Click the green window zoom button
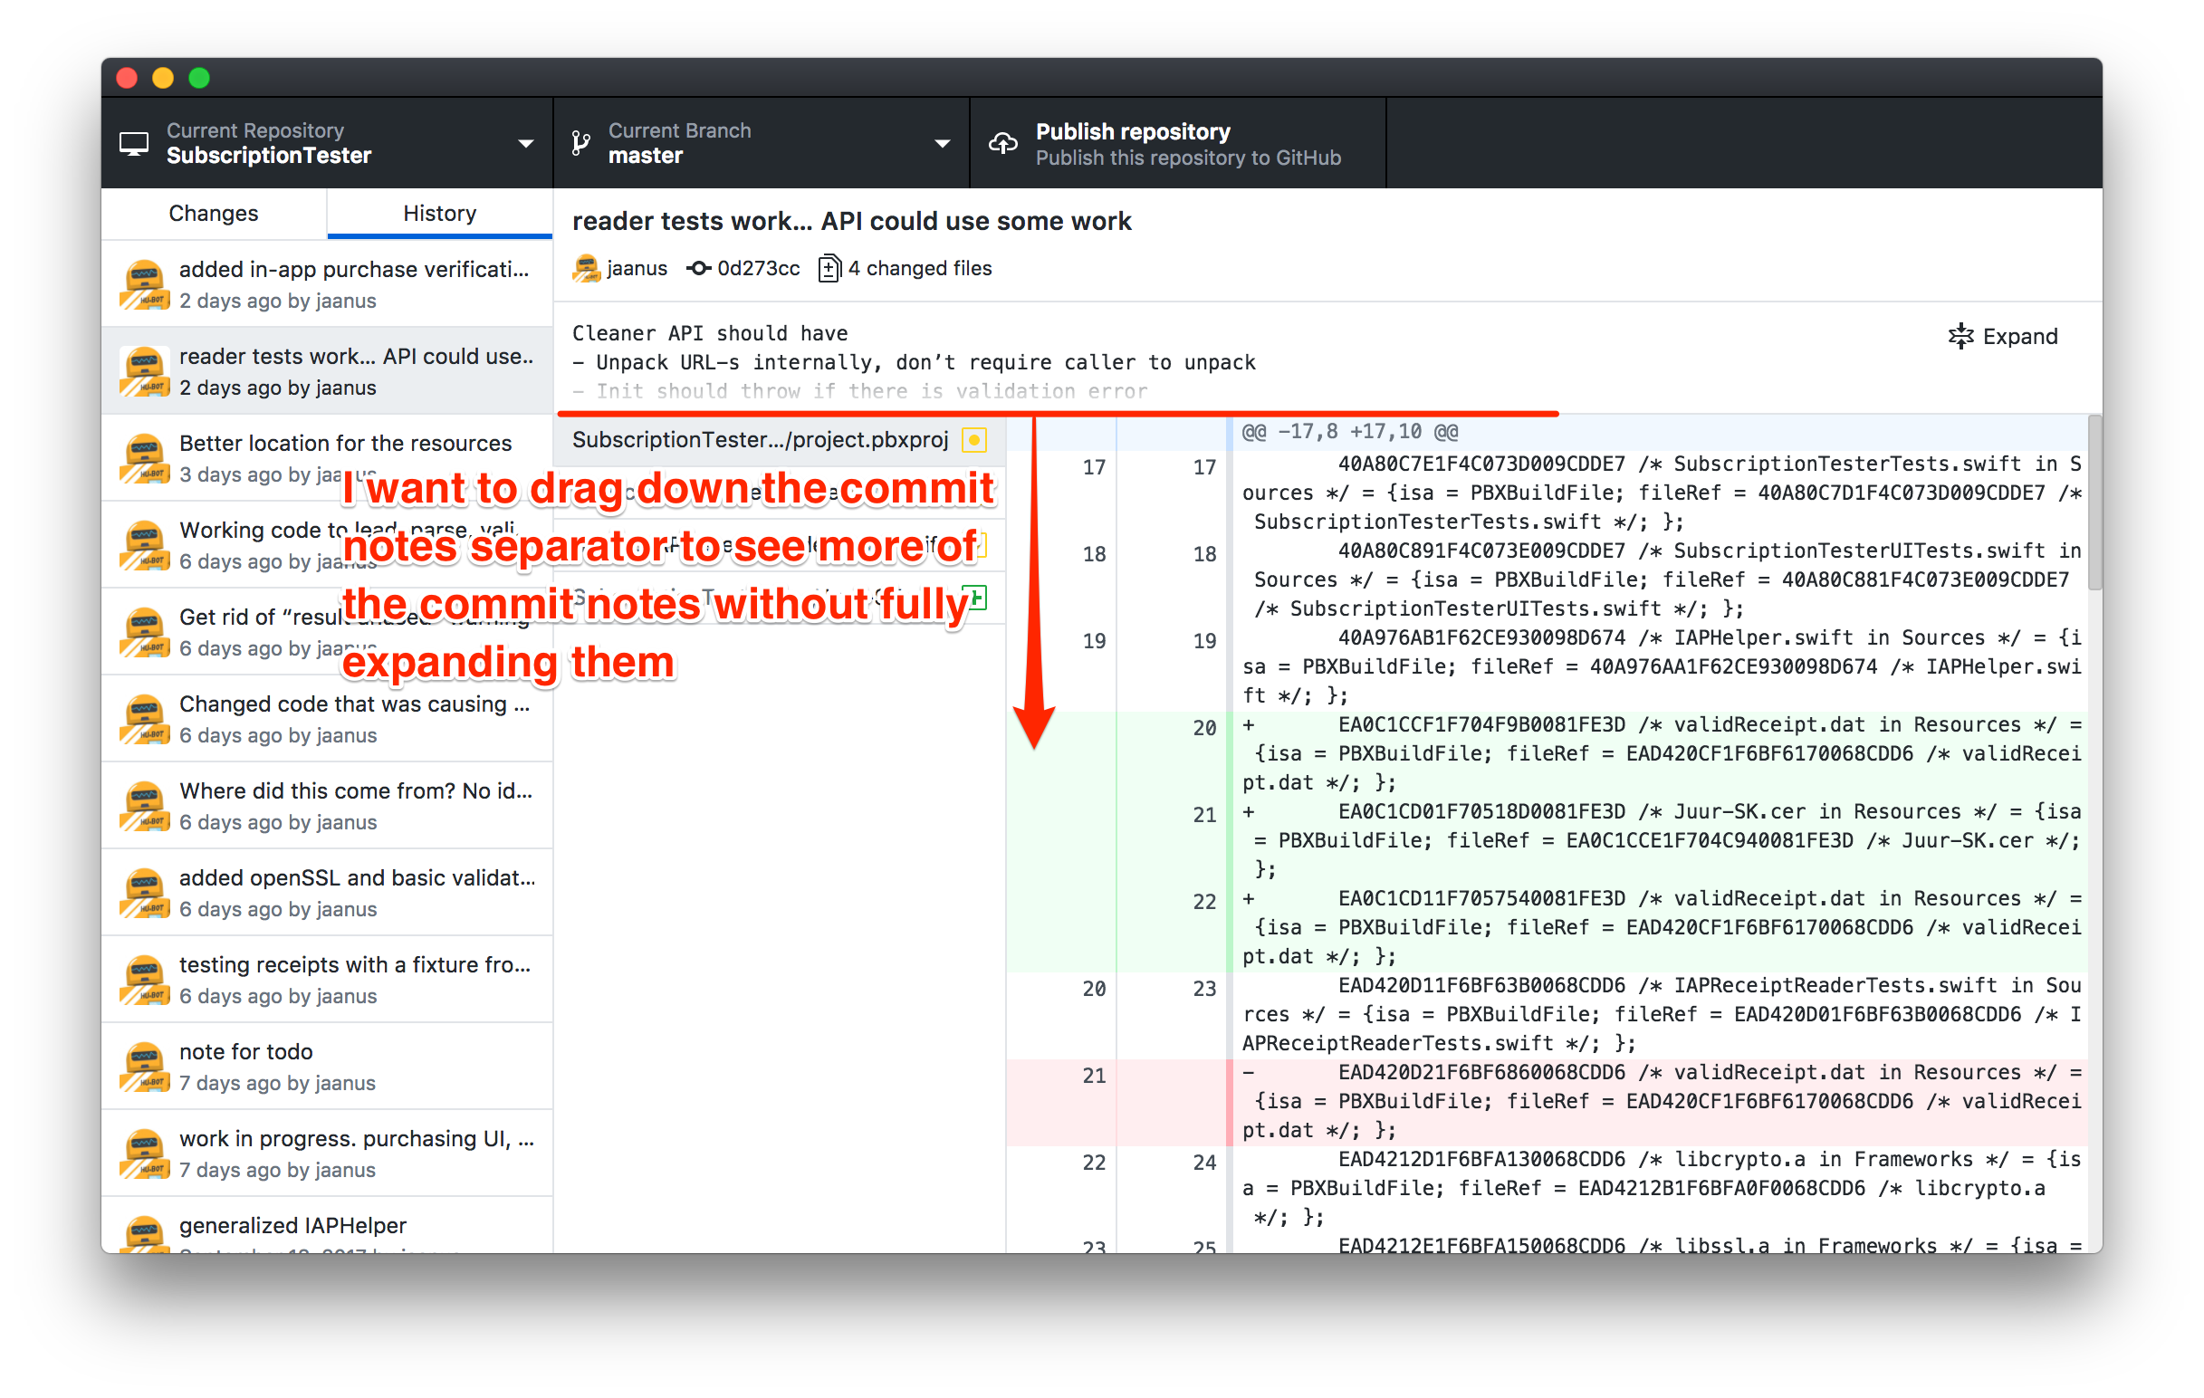Screen dimensions: 2204x1398 pos(198,78)
